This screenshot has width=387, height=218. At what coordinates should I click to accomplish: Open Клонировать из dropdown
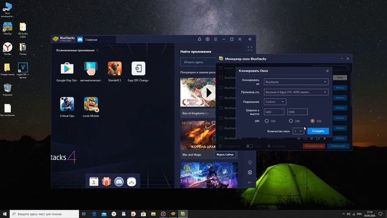point(296,82)
